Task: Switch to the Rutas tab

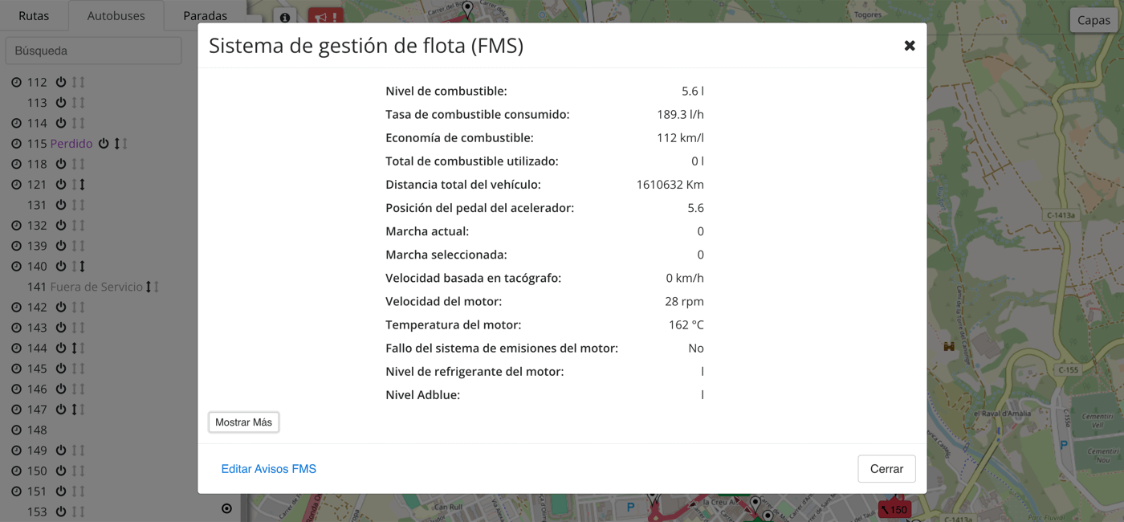Action: pyautogui.click(x=35, y=15)
